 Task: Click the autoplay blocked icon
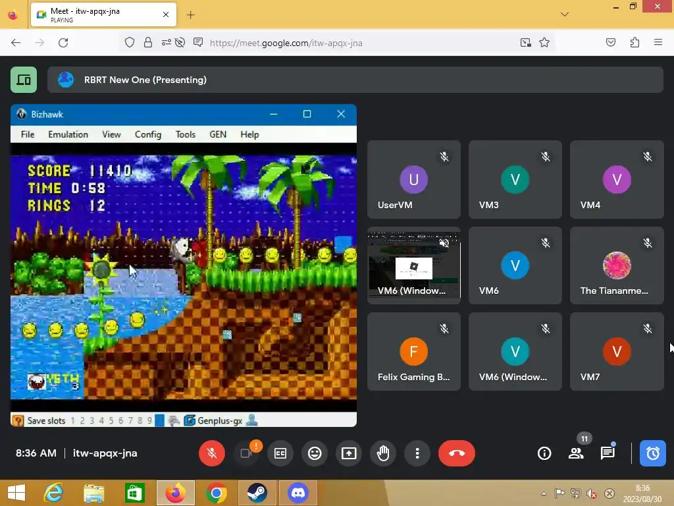point(180,42)
